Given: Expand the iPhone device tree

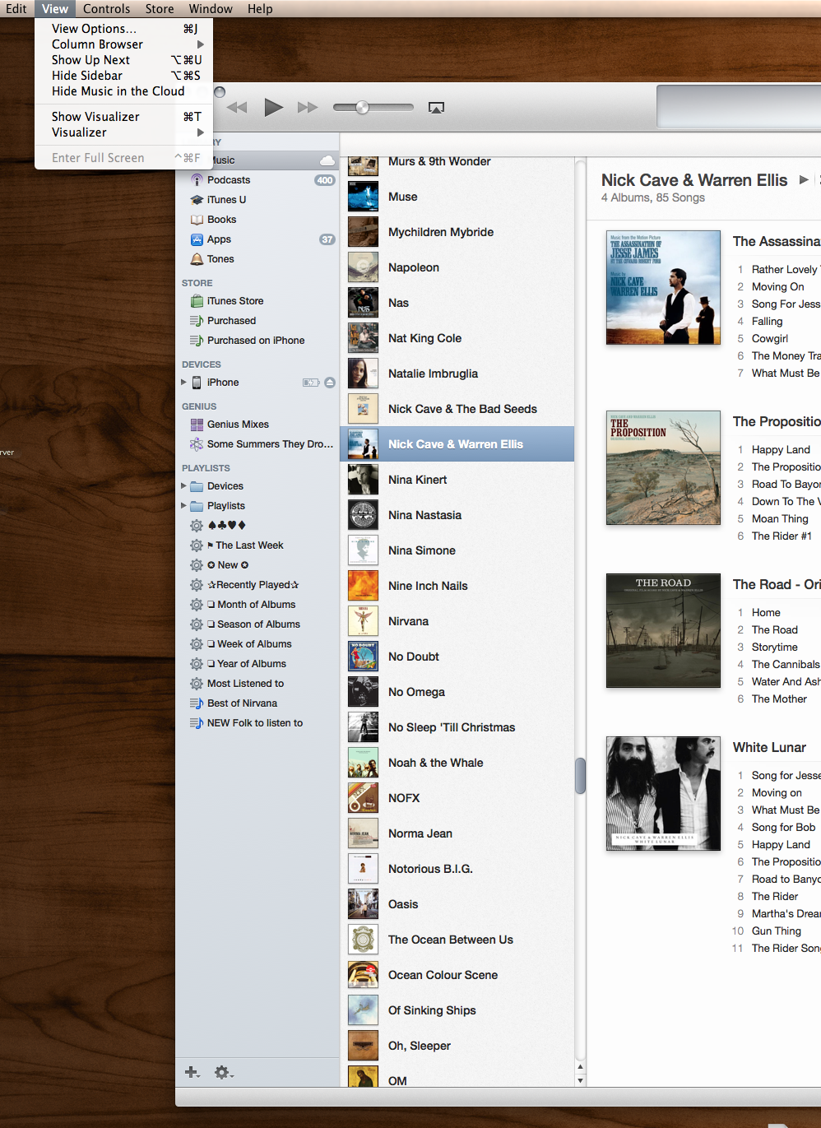Looking at the screenshot, I should click(x=184, y=382).
